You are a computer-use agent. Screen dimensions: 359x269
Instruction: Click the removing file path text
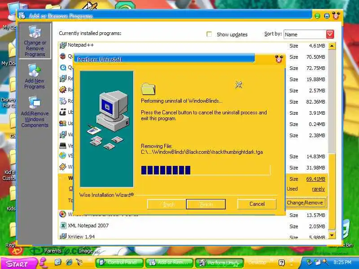tap(201, 152)
